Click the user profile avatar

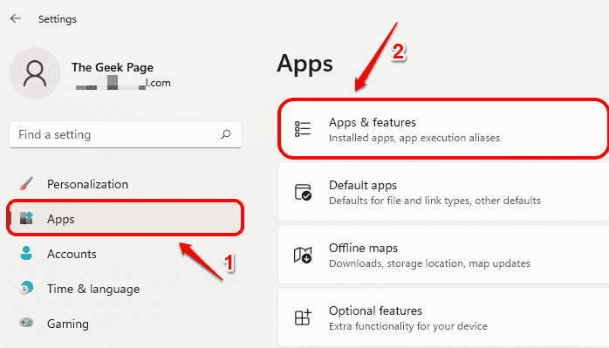[x=35, y=73]
